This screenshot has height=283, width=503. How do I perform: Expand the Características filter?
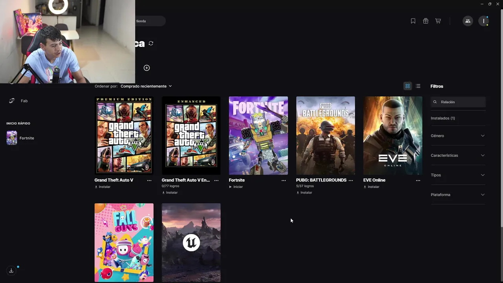click(x=458, y=155)
